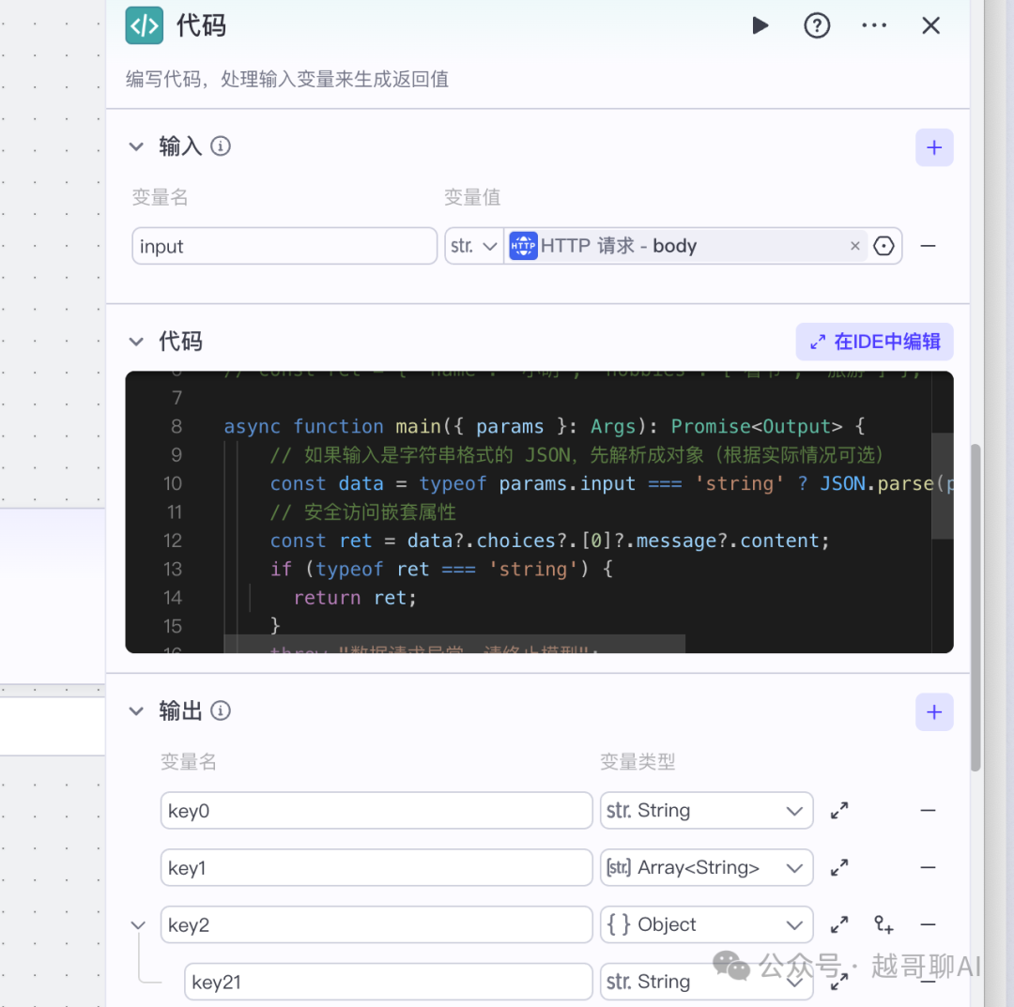Show info tooltip next to 输出
Viewport: 1014px width, 1007px height.
point(221,711)
